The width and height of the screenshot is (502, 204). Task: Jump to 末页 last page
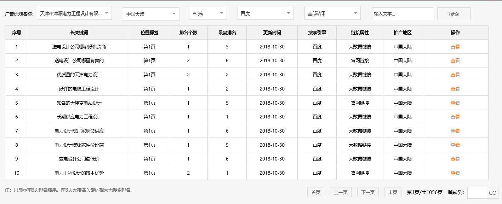393,192
